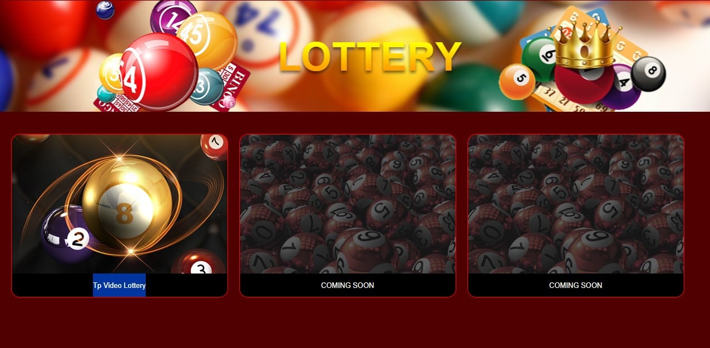
Task: Click the black 8 ball in banner
Action: (x=648, y=74)
